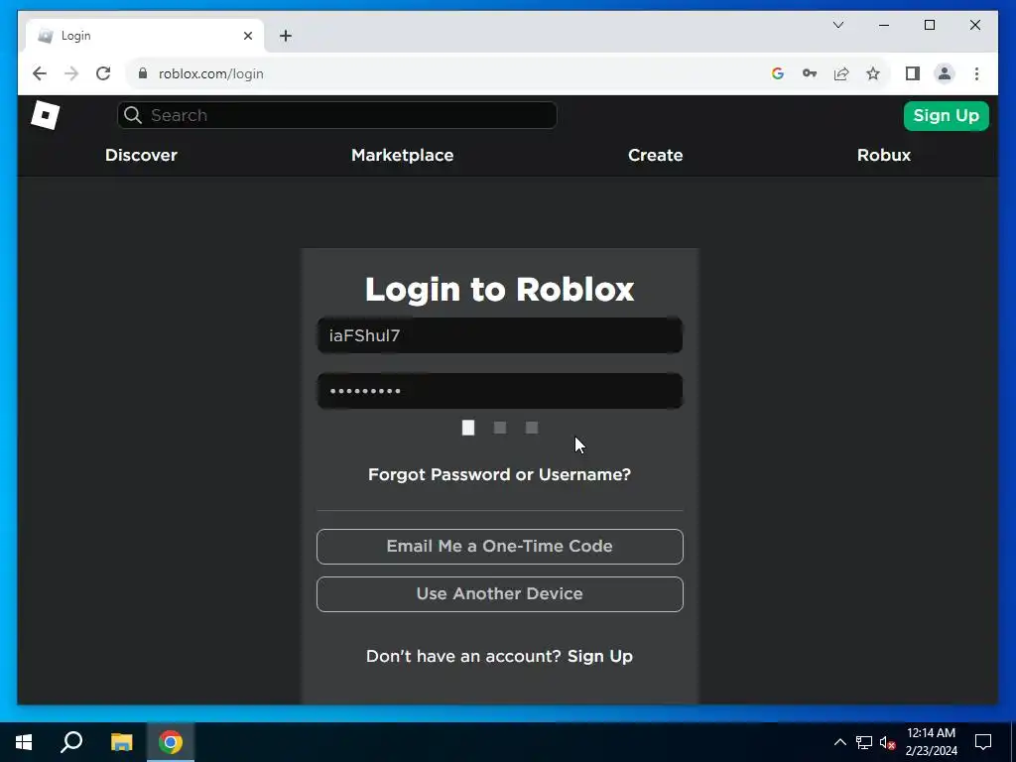Expand the tab search chevron
This screenshot has height=762, width=1016.
(x=837, y=25)
